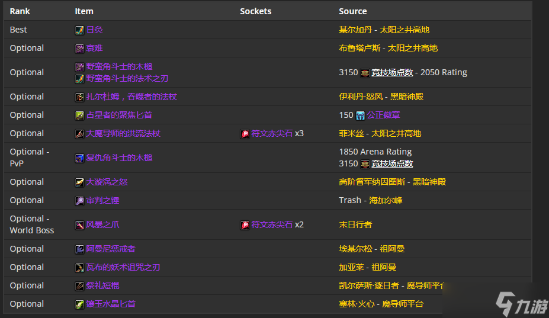Click the 哀难 item icon
This screenshot has height=318, width=549.
pyautogui.click(x=79, y=49)
